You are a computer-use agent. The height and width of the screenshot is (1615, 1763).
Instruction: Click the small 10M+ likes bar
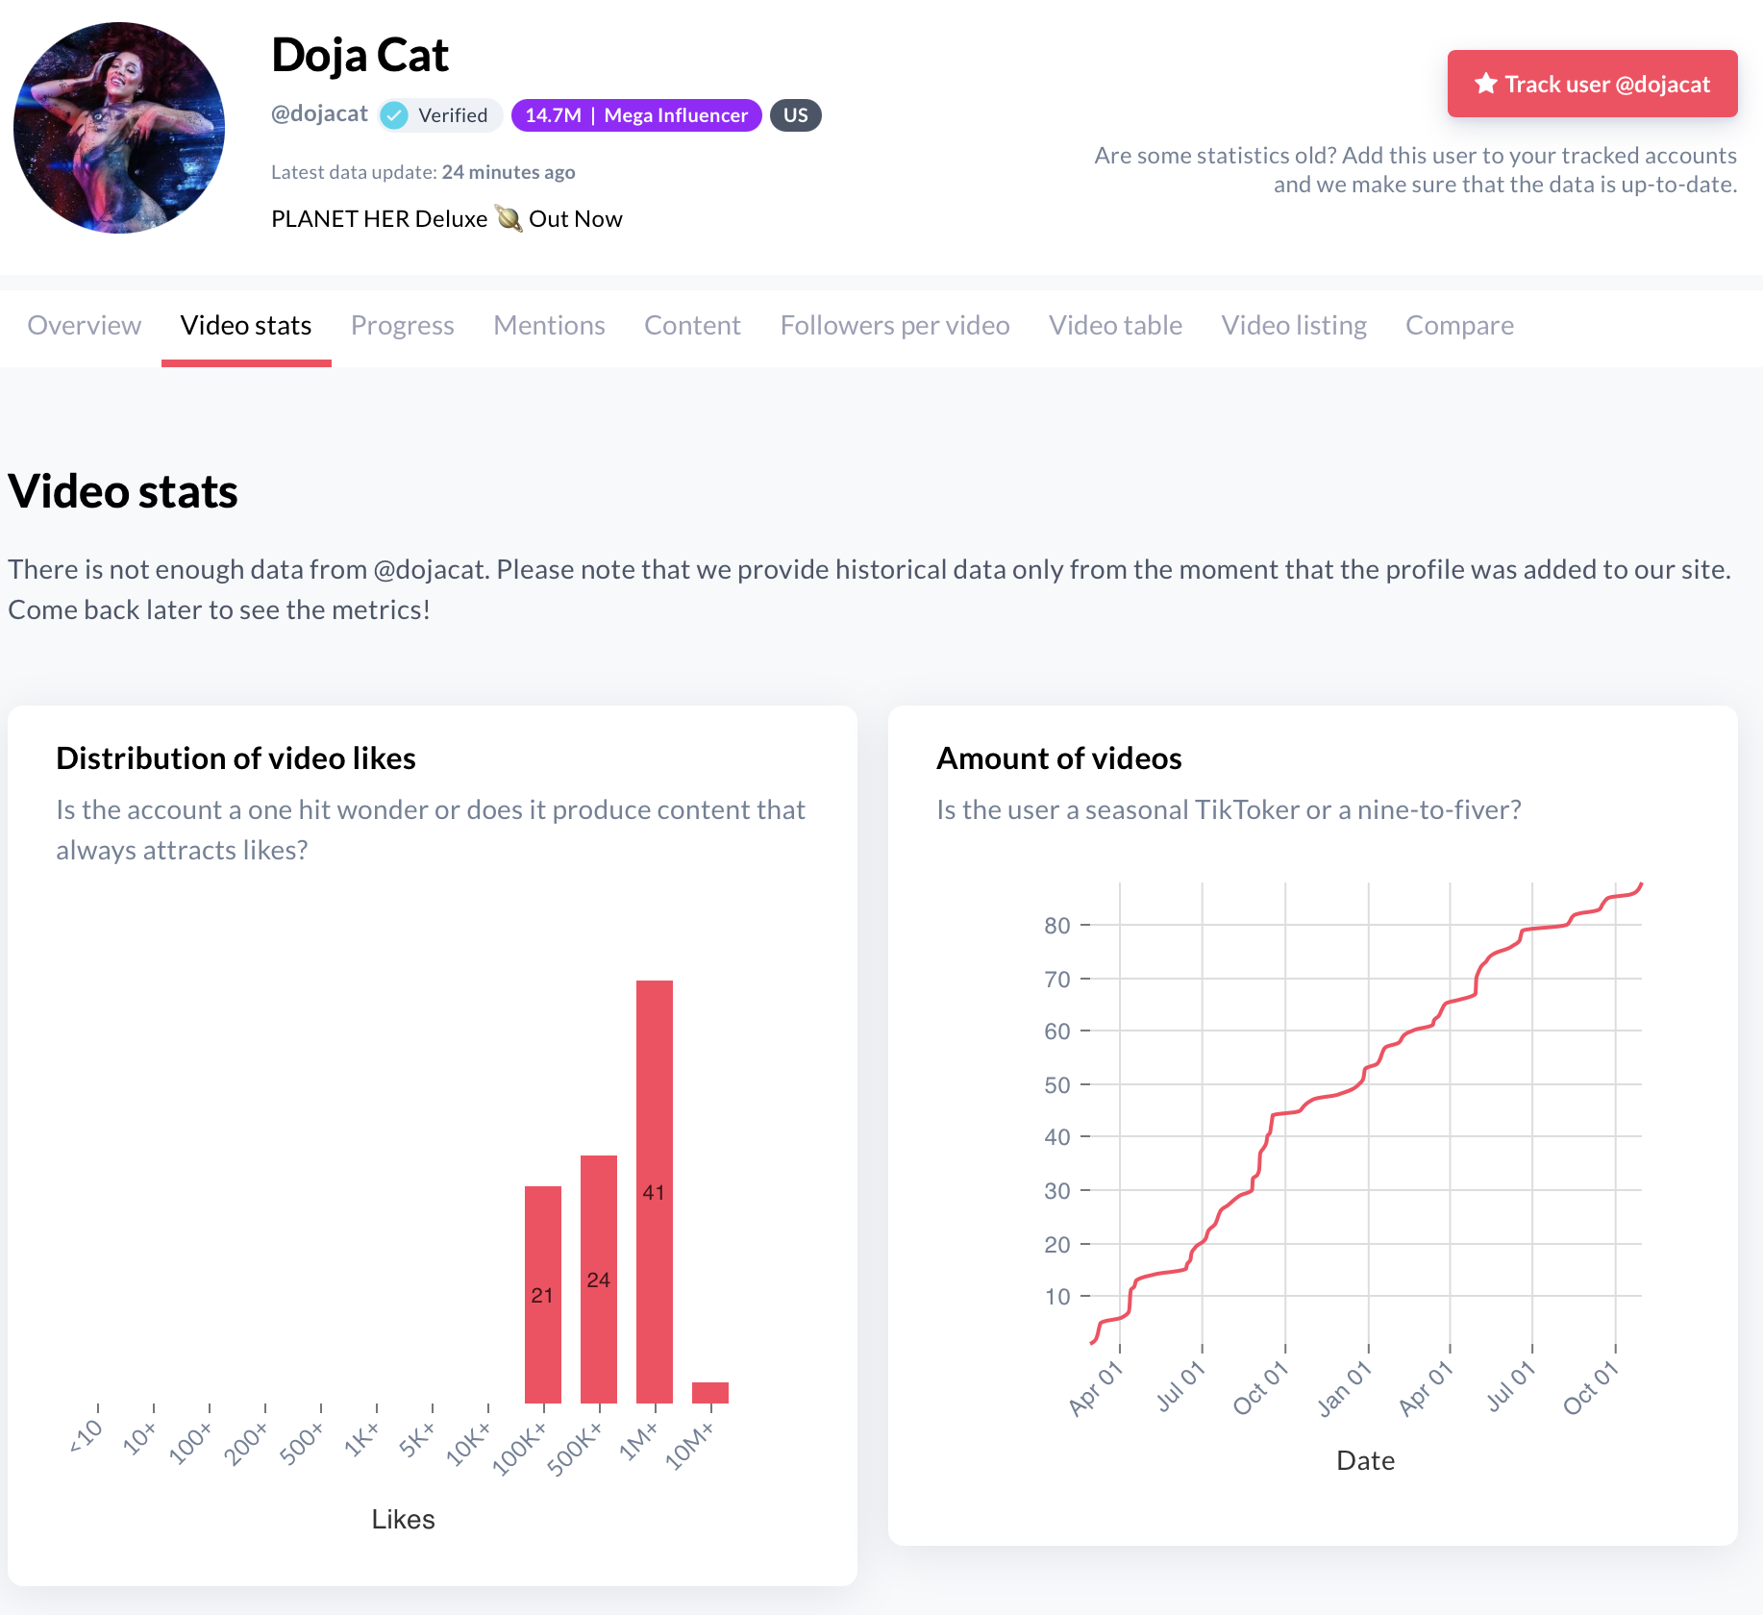pos(710,1392)
